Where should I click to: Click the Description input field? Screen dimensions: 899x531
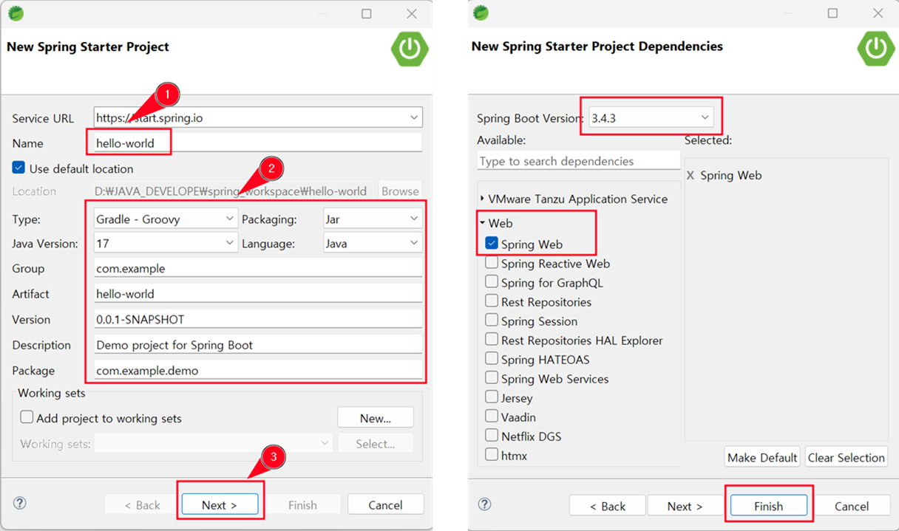coord(257,344)
